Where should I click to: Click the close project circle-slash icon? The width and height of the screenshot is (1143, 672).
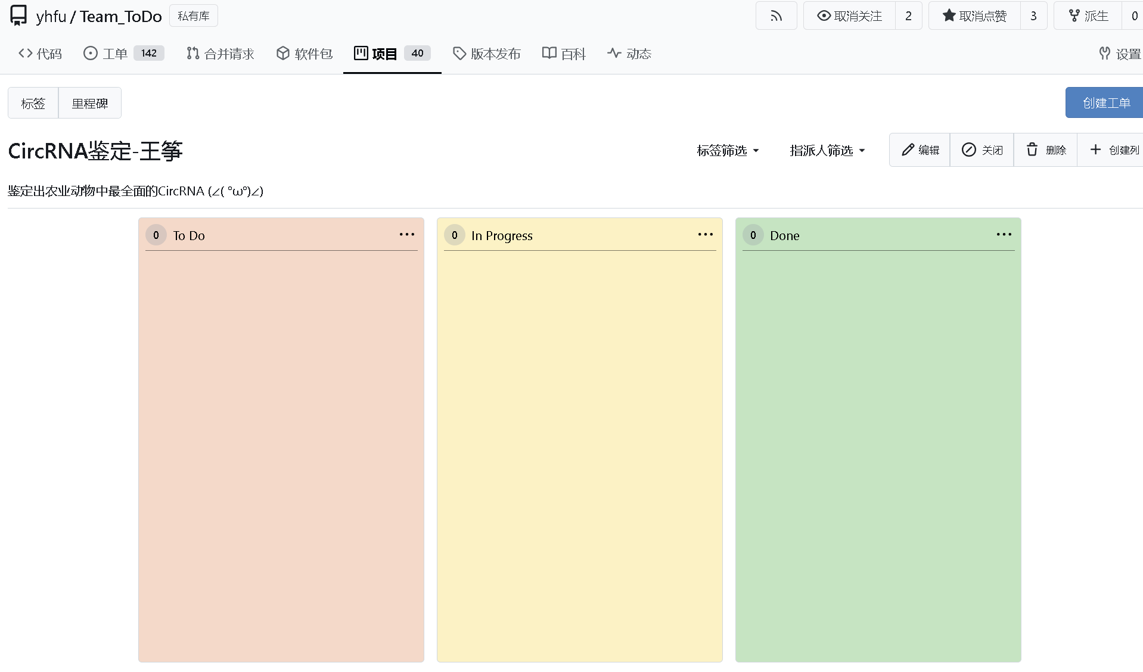tap(969, 150)
